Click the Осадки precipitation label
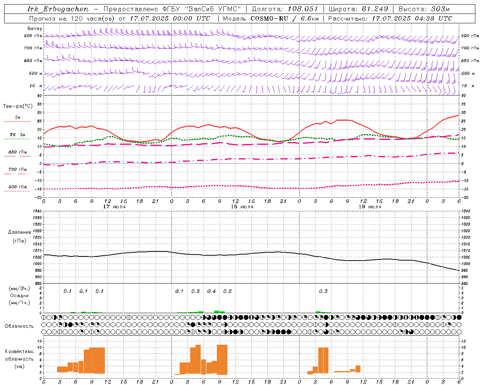 tap(20, 296)
